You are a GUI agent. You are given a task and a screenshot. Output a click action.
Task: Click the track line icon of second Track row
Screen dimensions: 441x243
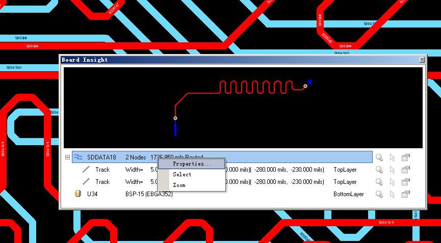pos(86,182)
